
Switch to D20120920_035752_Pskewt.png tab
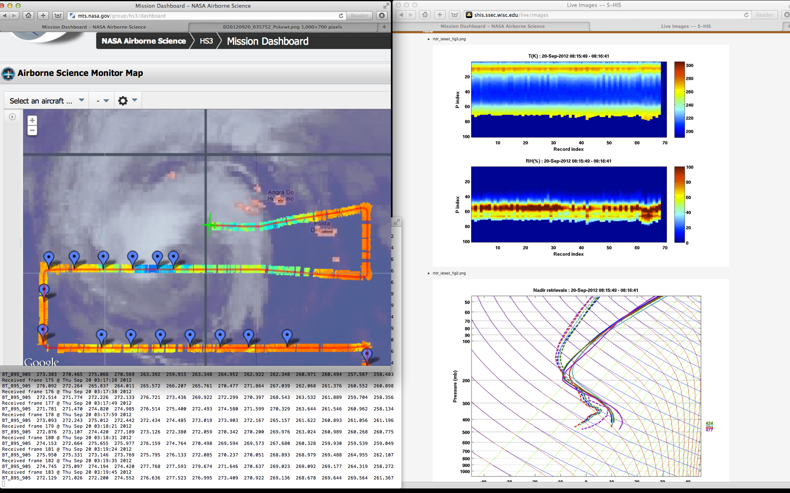tap(282, 27)
